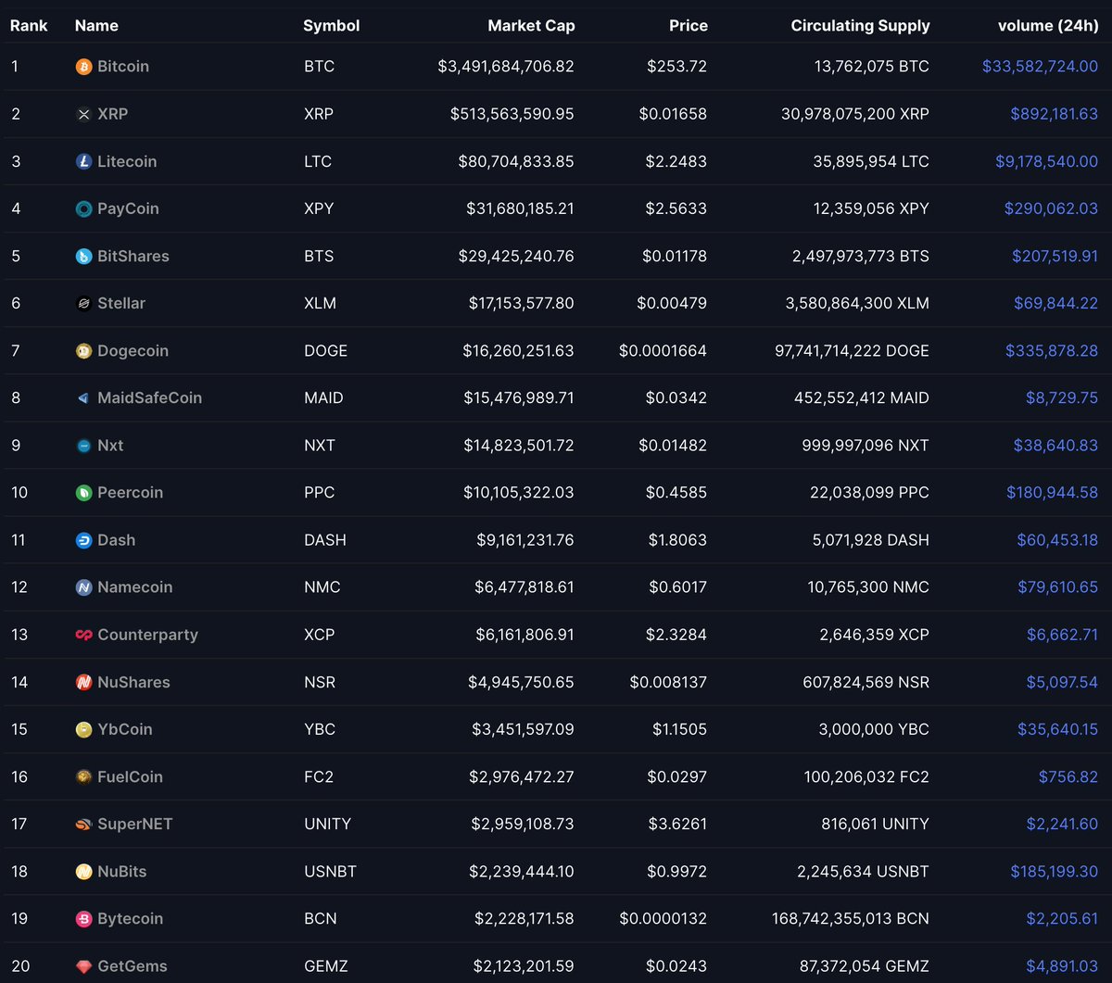The image size is (1112, 983).
Task: Open the Peercoin name link
Action: coord(130,492)
